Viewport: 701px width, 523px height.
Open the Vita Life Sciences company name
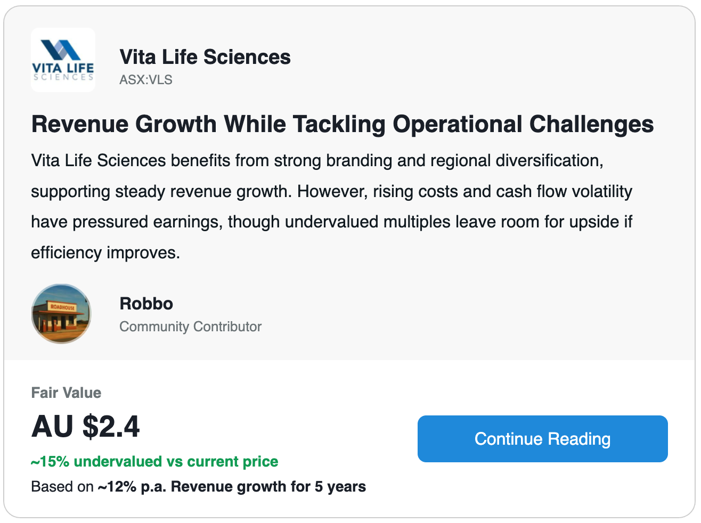click(x=205, y=57)
